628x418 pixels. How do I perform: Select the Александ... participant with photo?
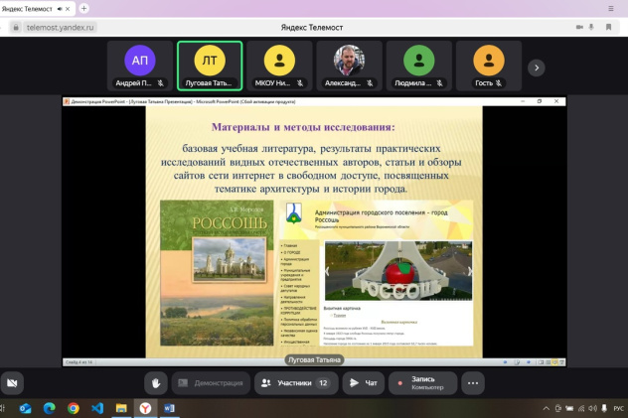(349, 66)
